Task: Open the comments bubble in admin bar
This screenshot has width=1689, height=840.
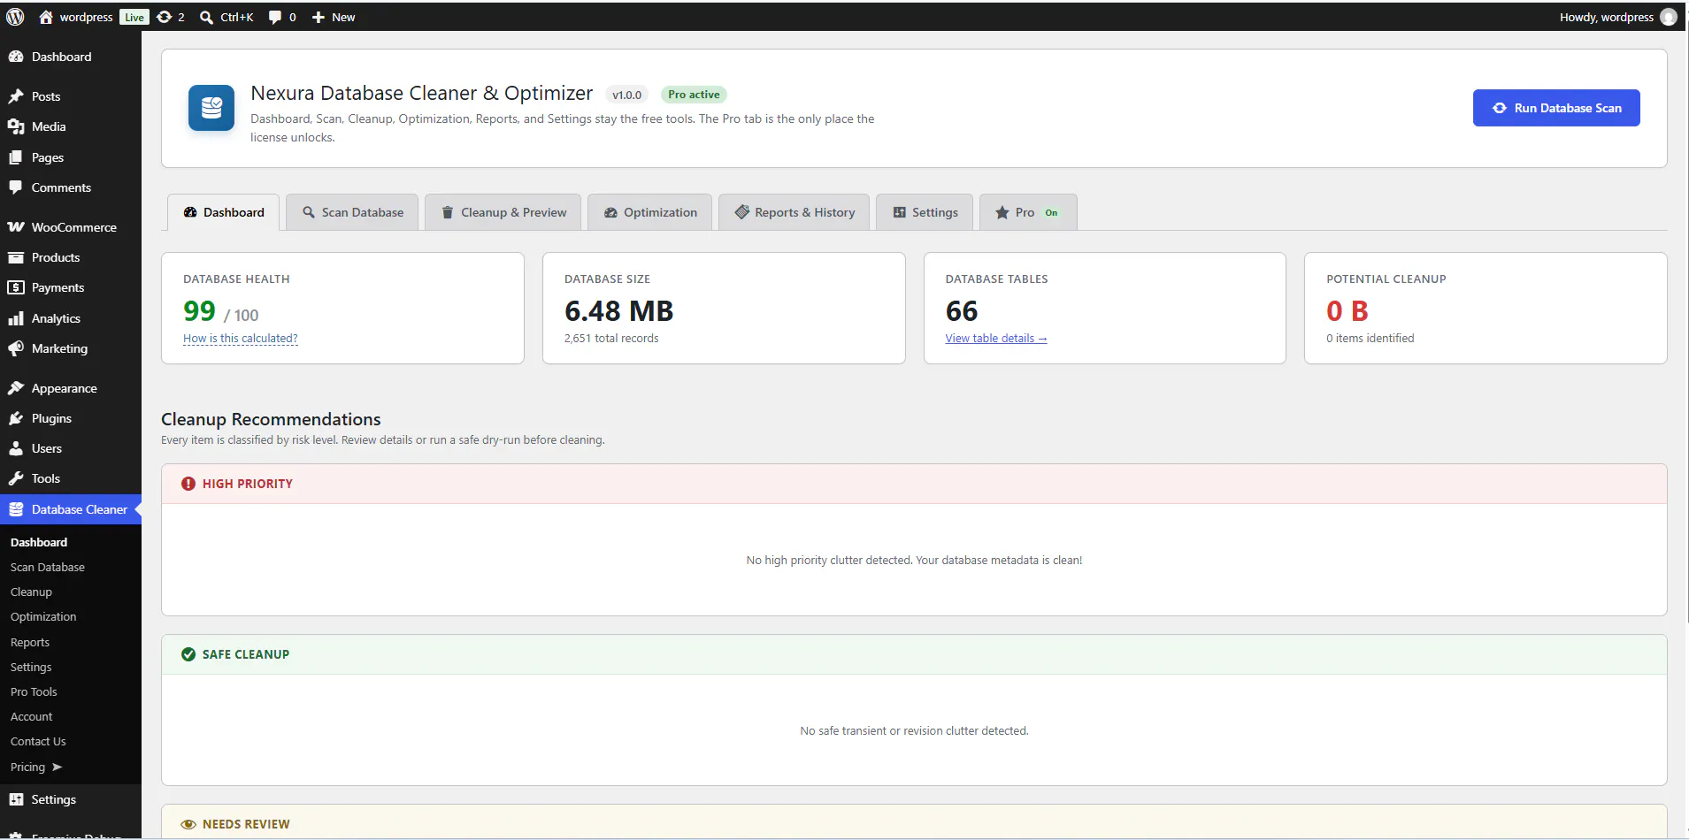Action: point(275,17)
